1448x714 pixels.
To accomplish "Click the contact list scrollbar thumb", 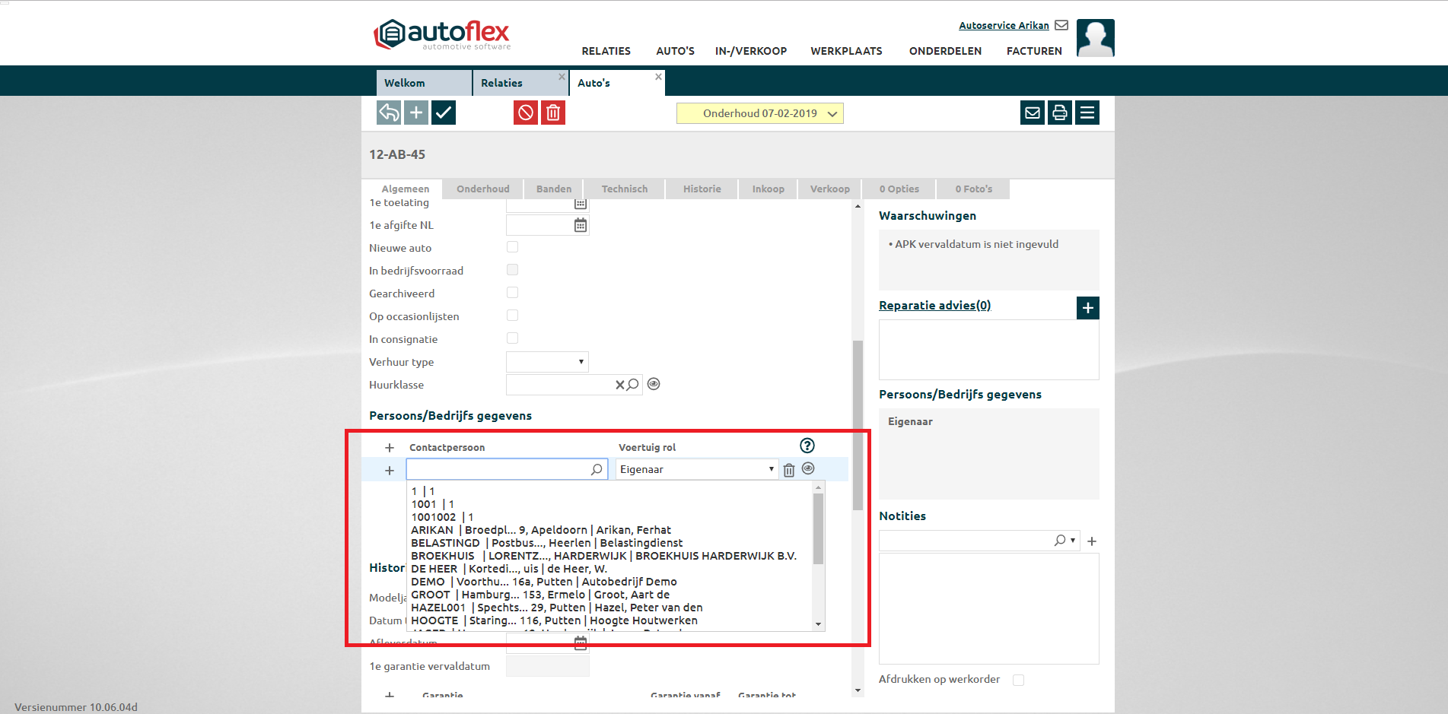I will click(819, 528).
